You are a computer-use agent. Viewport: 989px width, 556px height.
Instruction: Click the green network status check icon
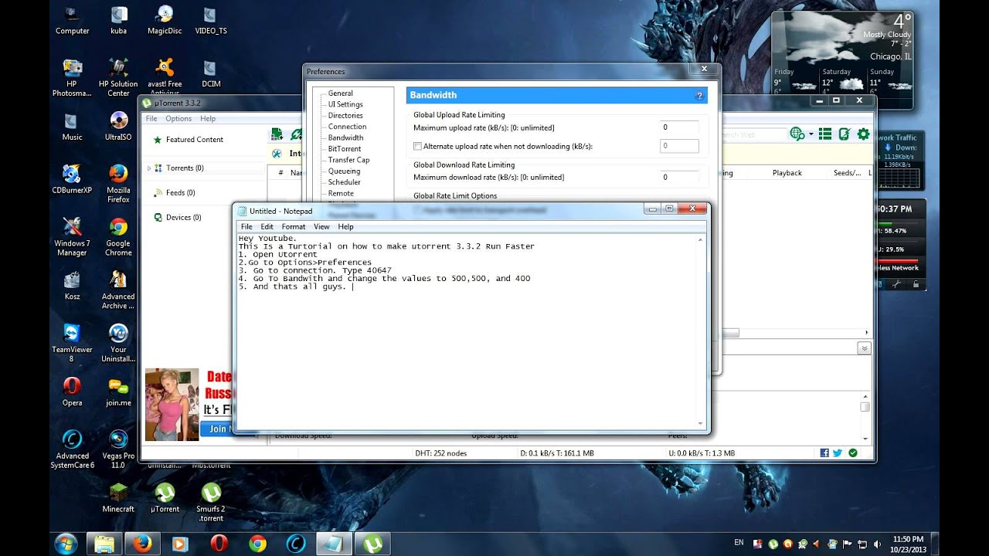click(852, 453)
